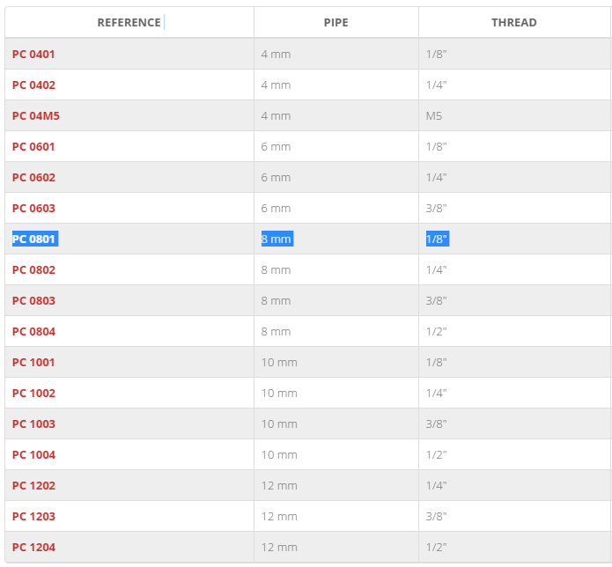Click the PIPE column header
This screenshot has width=612, height=567.
(336, 23)
